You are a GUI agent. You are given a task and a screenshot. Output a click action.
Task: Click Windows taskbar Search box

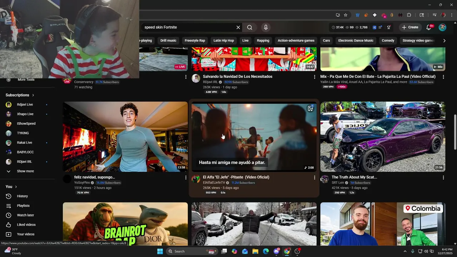[x=192, y=251]
